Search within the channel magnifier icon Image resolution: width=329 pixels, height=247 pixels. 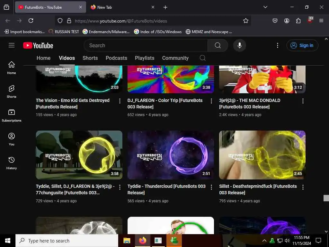pyautogui.click(x=202, y=58)
